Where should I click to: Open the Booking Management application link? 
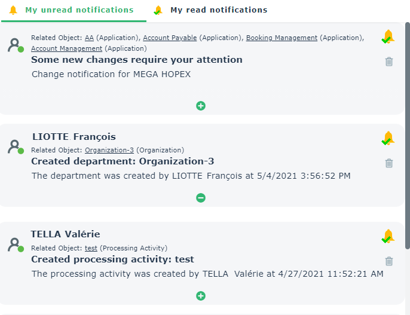(x=282, y=38)
